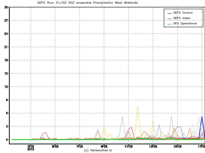205x153 pixels.
Task: Click the '3FEB' x-axis label
Action: (31, 146)
